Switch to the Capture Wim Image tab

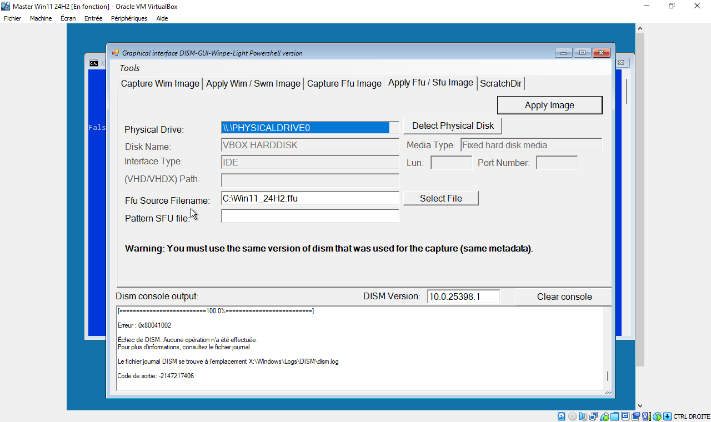coord(160,84)
